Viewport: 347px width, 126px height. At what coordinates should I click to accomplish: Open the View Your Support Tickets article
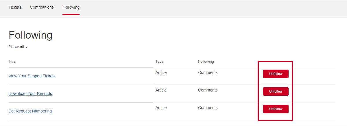pyautogui.click(x=32, y=76)
